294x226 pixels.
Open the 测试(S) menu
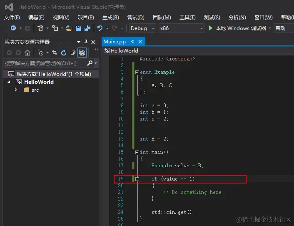[212, 18]
